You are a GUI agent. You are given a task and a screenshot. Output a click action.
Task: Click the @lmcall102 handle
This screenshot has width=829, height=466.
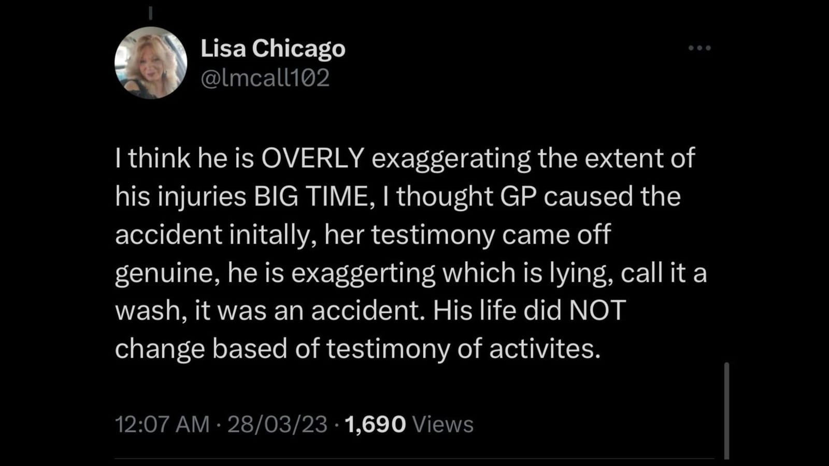[265, 78]
